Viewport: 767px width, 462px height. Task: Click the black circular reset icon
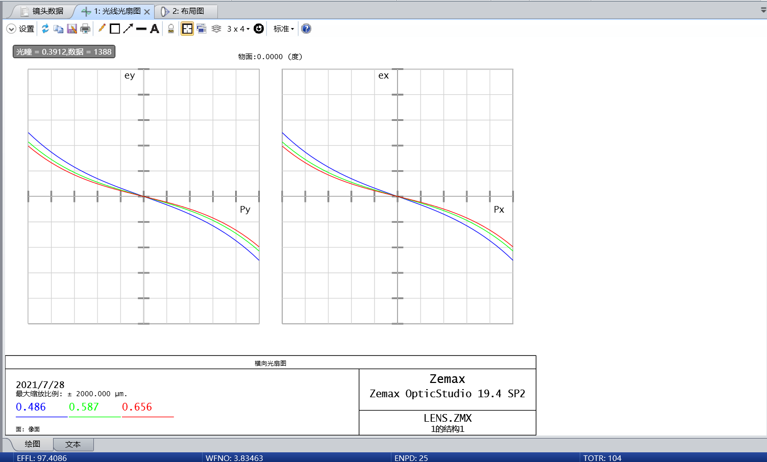pos(259,29)
